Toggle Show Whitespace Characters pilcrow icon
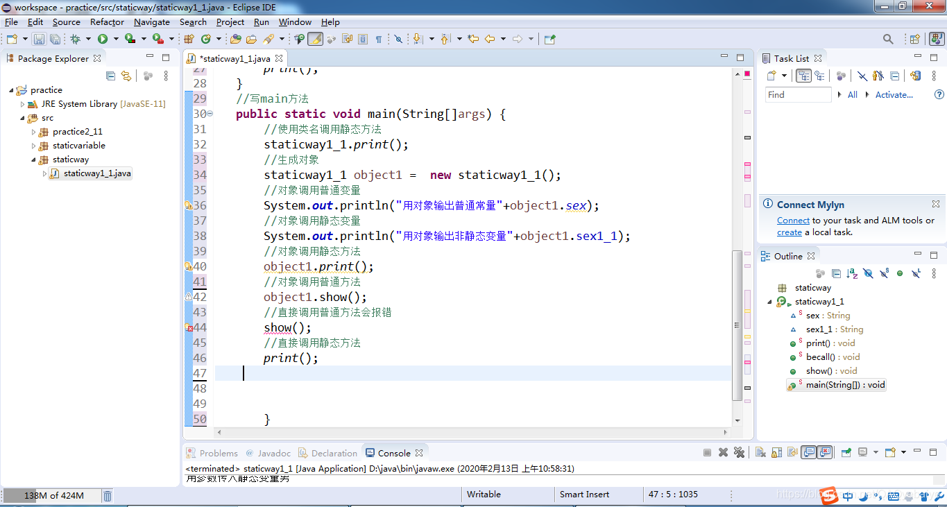Image resolution: width=947 pixels, height=507 pixels. pyautogui.click(x=379, y=40)
